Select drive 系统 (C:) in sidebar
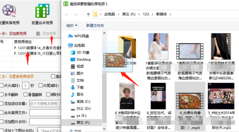Image resolution: width=239 pixels, height=132 pixels. pos(80,102)
